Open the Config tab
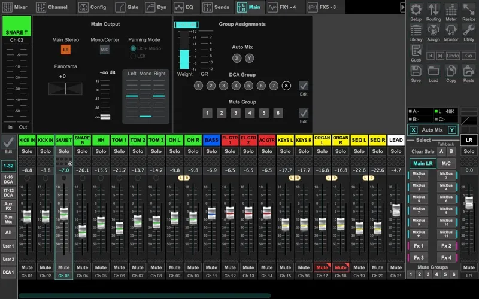 click(x=93, y=7)
